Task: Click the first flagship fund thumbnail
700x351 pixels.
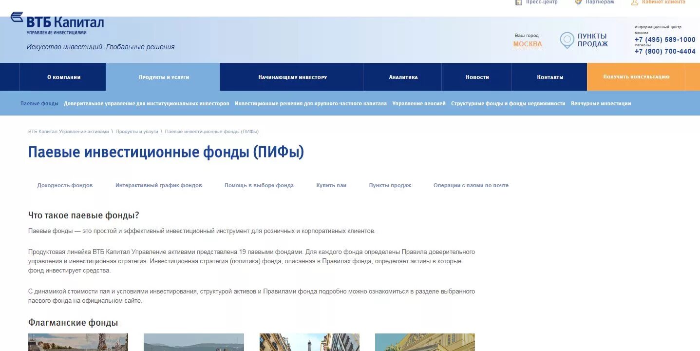Action: [78, 342]
